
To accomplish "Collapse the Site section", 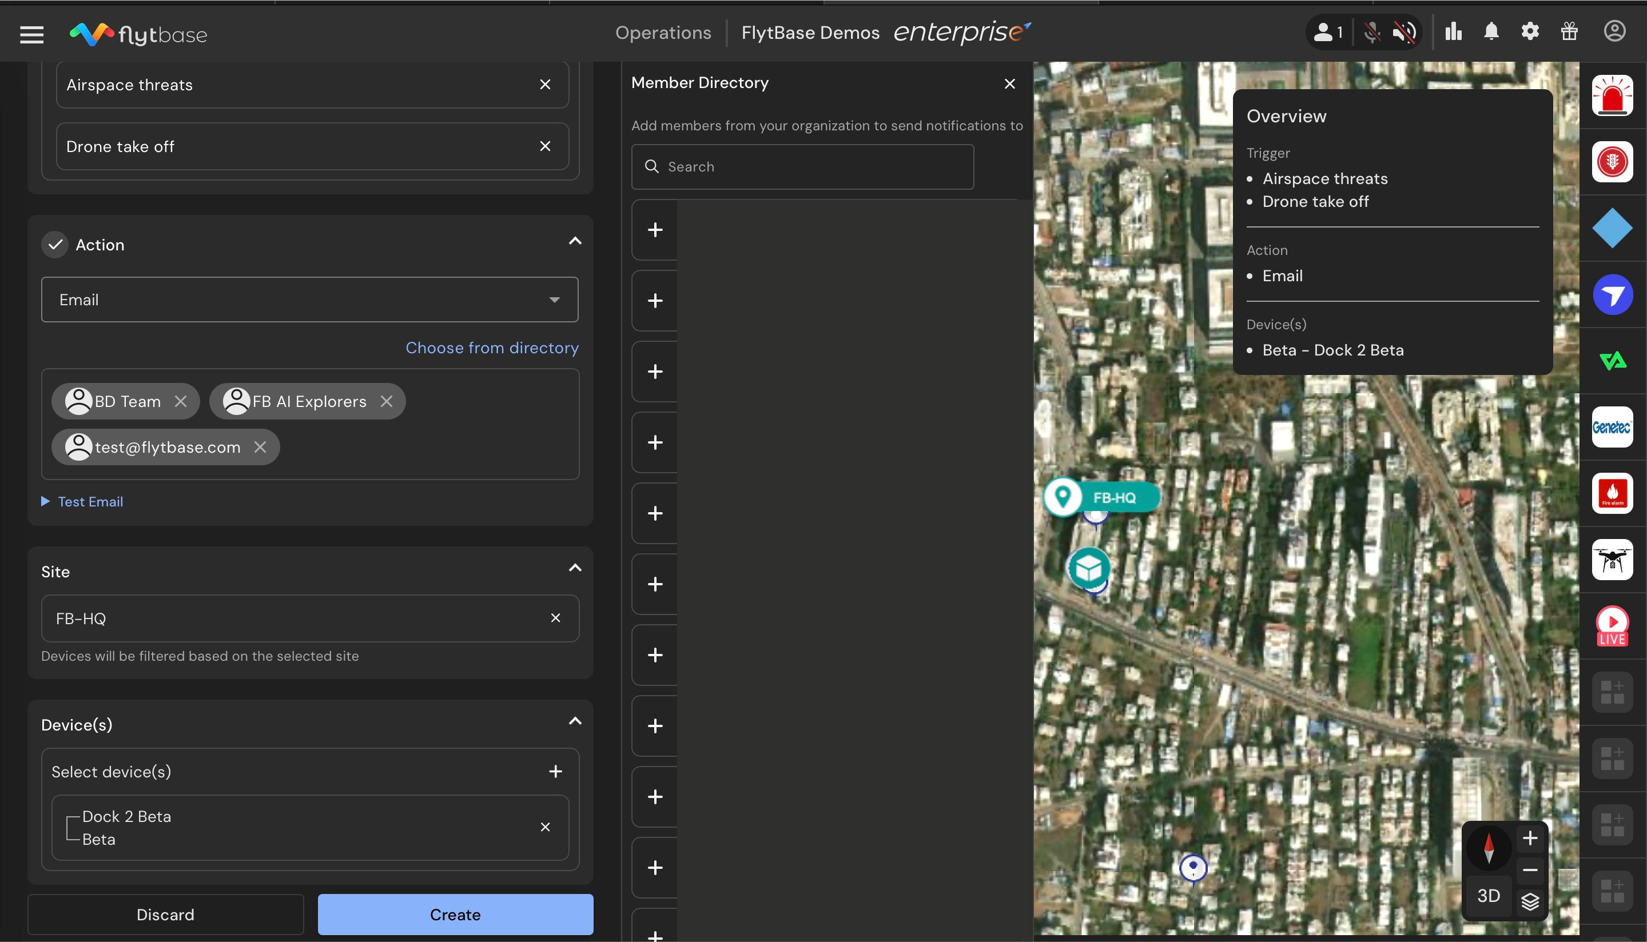I will 575,568.
